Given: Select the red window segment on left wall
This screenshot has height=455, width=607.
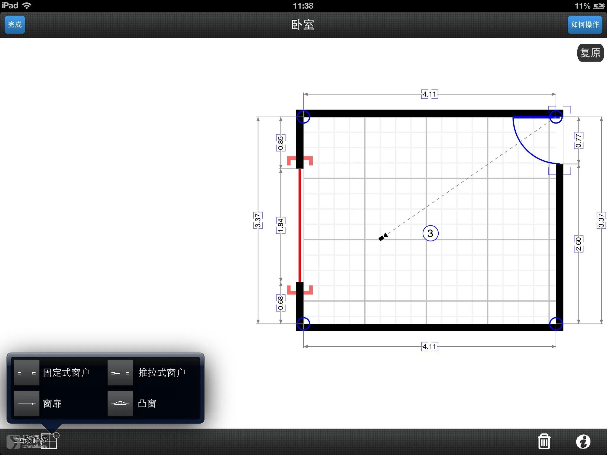Looking at the screenshot, I should click(300, 225).
